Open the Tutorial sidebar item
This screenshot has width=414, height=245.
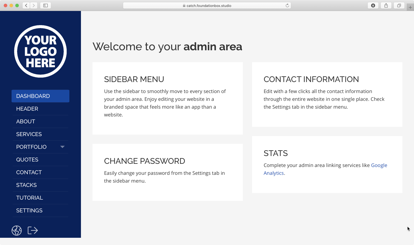click(x=29, y=198)
